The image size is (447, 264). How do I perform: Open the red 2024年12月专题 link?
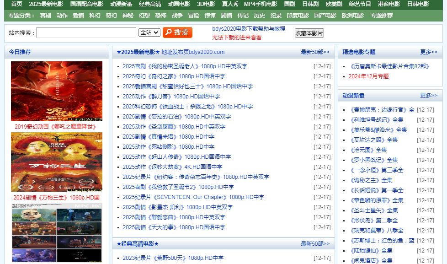(368, 76)
